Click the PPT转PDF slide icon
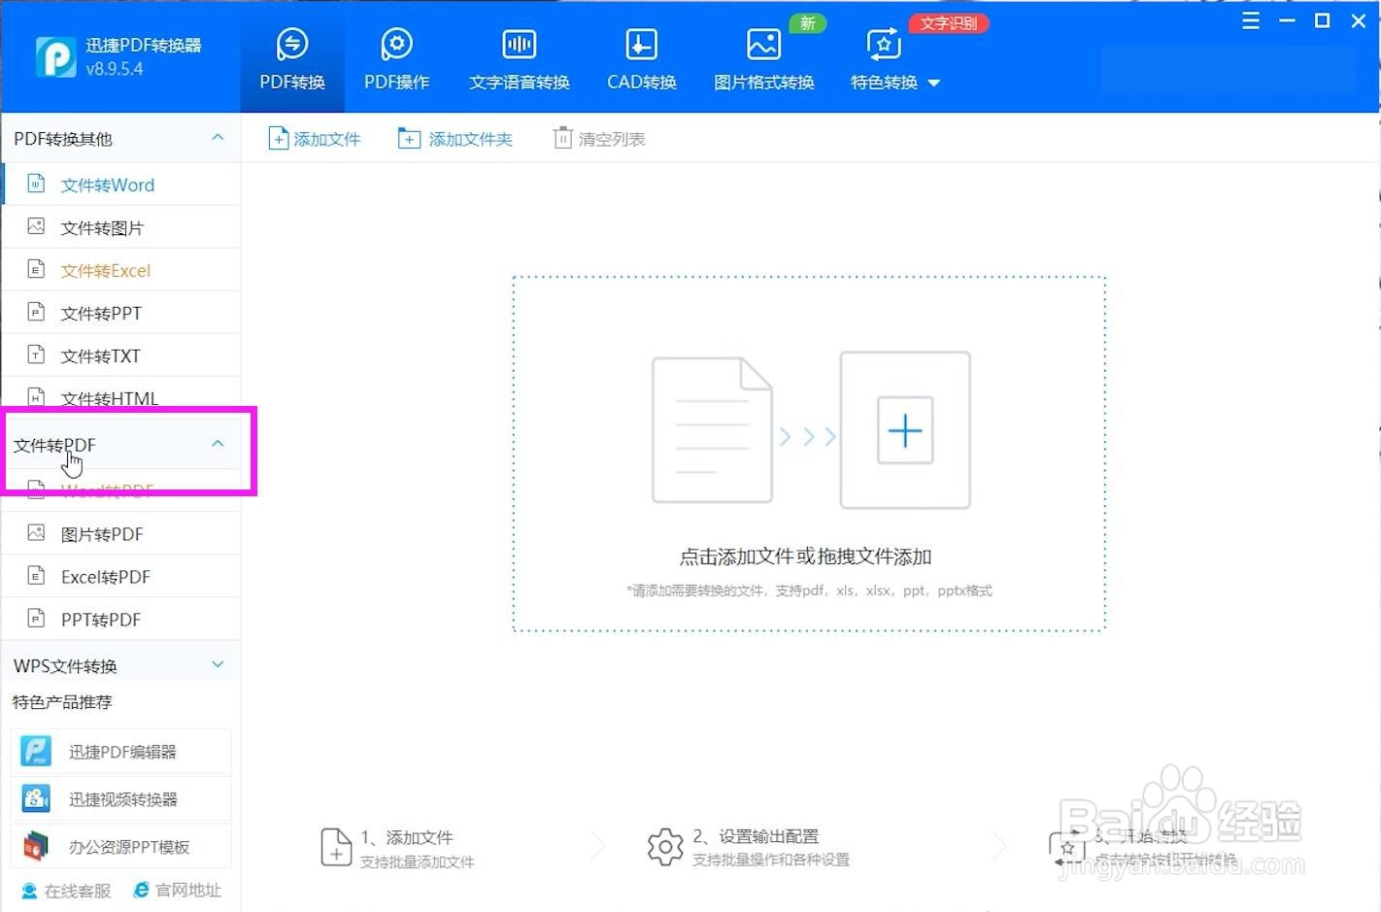The image size is (1381, 912). point(36,619)
